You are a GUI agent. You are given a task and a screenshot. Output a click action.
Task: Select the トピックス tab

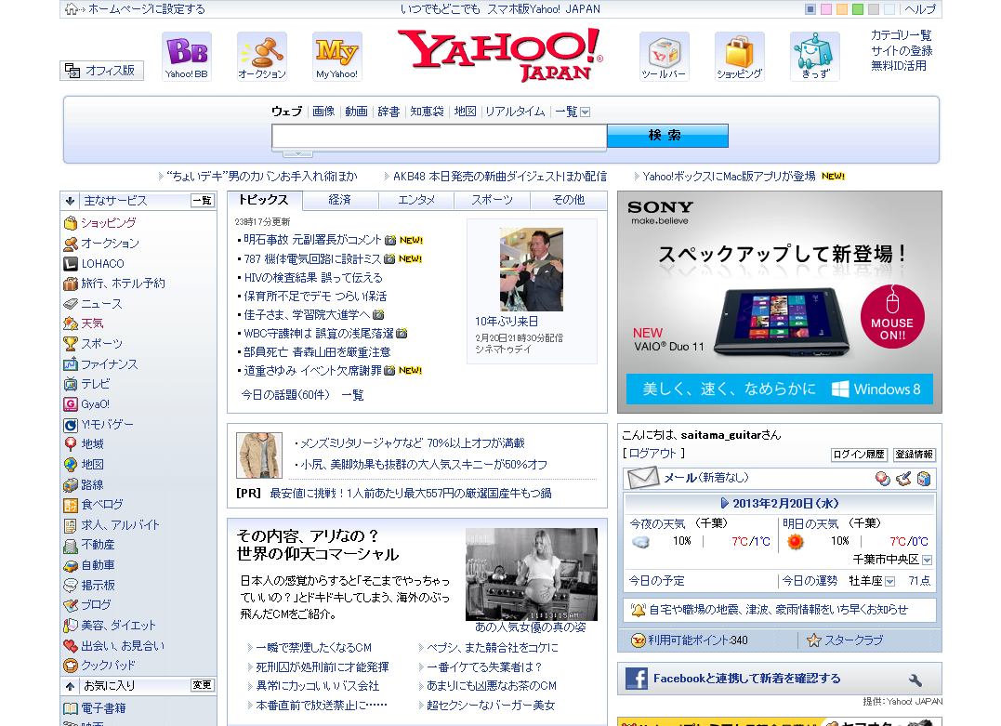click(x=264, y=200)
